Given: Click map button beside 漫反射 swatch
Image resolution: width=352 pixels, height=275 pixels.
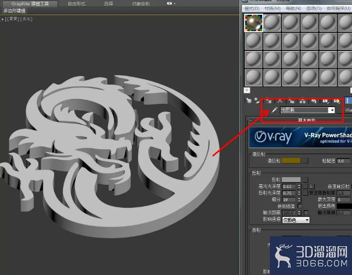Looking at the screenshot, I should (305, 161).
